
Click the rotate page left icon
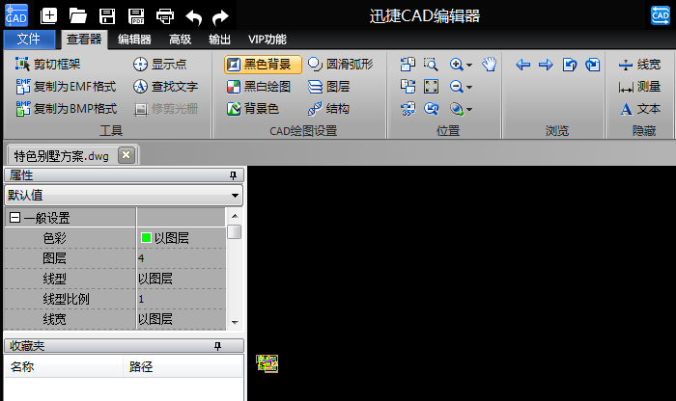coord(570,65)
